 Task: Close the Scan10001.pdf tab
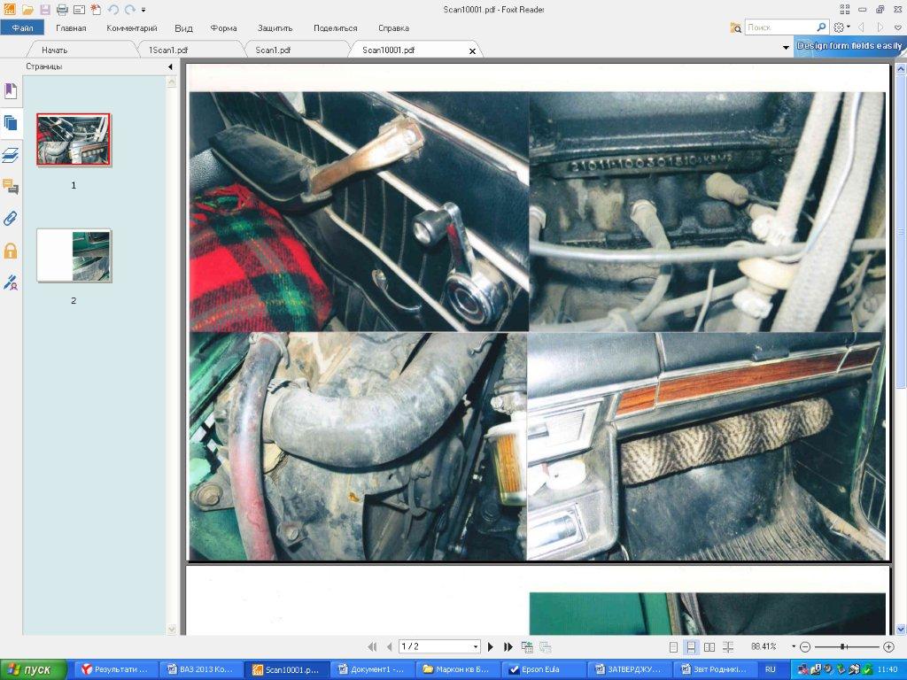[472, 50]
